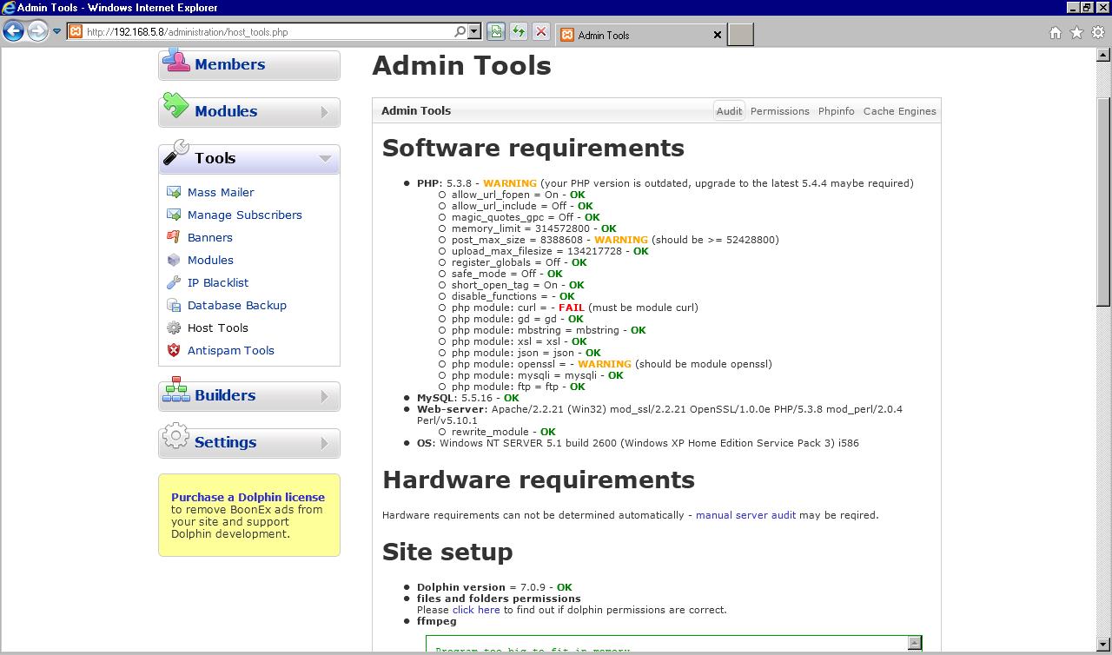Screen dimensions: 1112x655
Task: Click the IP Blacklist wrench icon
Action: [x=174, y=282]
